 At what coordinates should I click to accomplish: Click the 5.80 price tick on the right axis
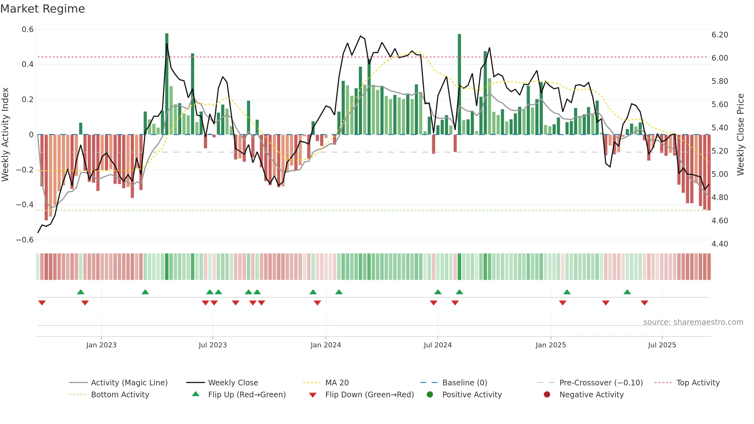720,81
